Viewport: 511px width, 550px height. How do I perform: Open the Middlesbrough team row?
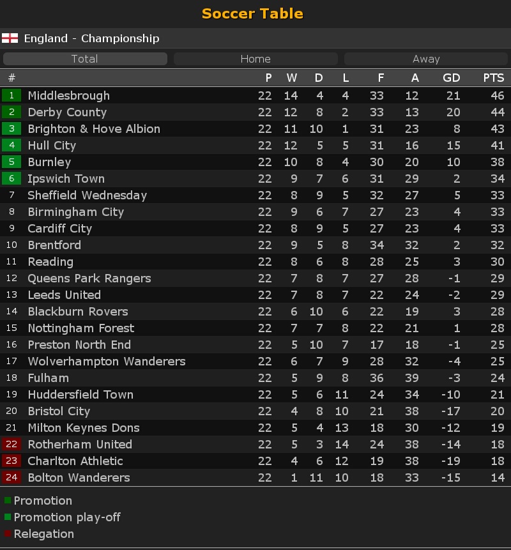pos(256,95)
